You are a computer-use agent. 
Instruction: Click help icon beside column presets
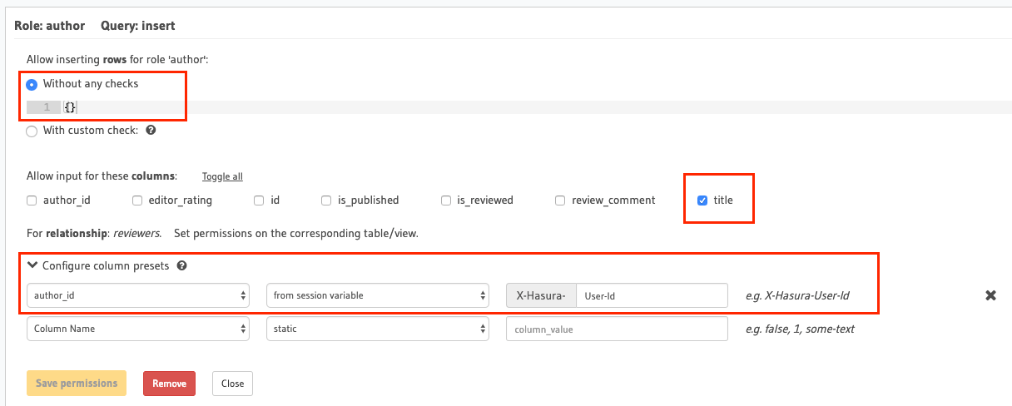pos(181,266)
